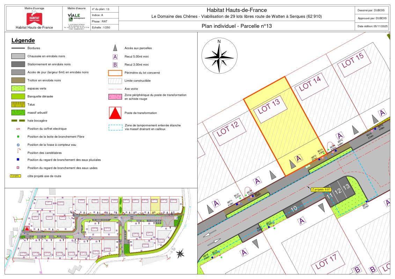Select the dashed cyan 'Zone de tamponnement' swatch
Screen dimensions: 395x279
116,127
